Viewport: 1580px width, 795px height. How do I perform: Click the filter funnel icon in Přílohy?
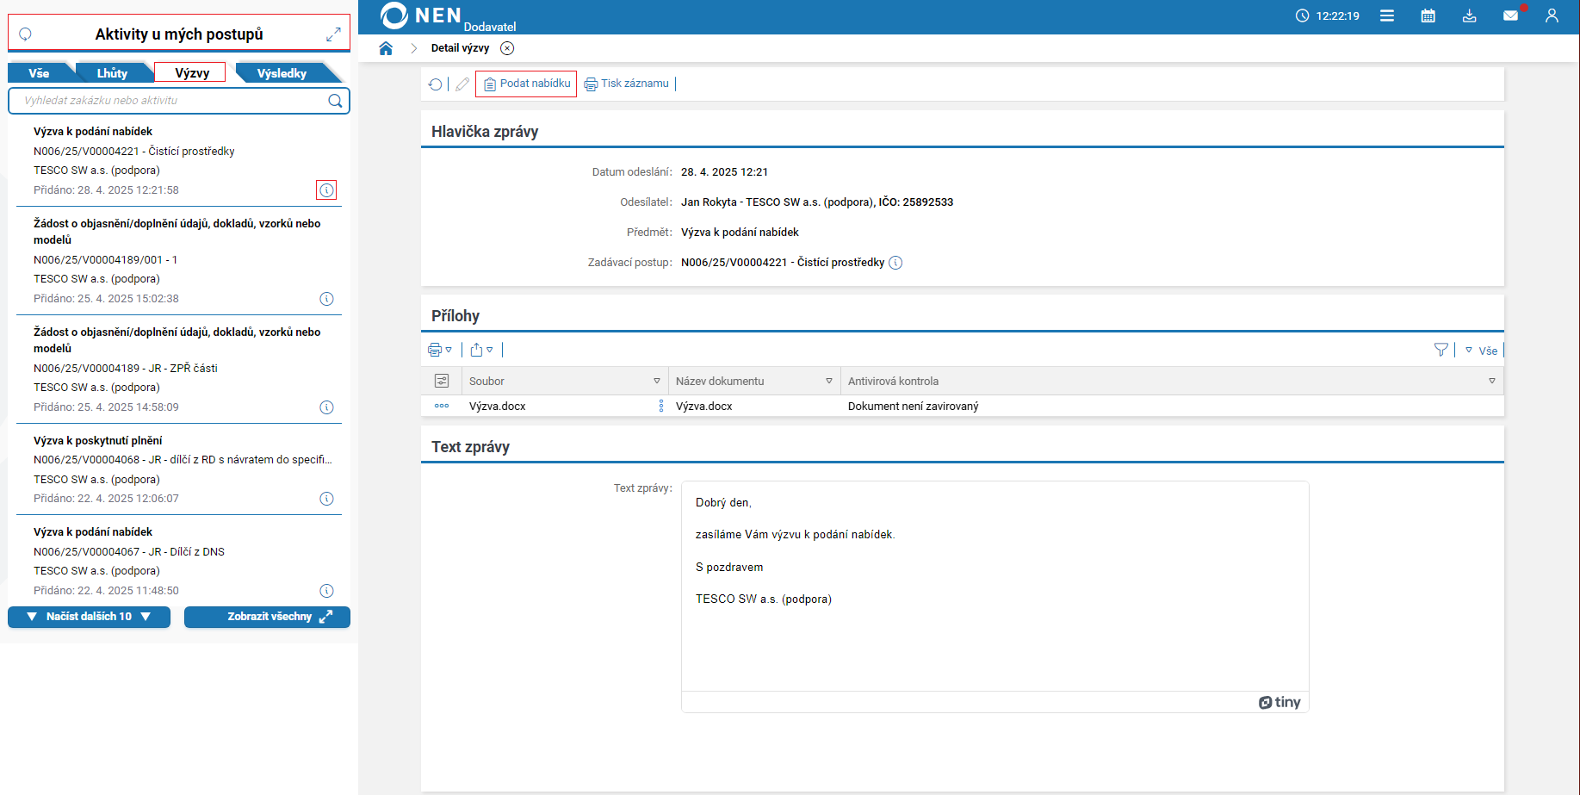(1441, 350)
